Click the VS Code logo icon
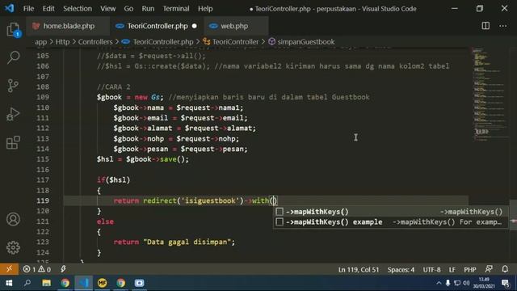This screenshot has width=517, height=291. pyautogui.click(x=9, y=8)
